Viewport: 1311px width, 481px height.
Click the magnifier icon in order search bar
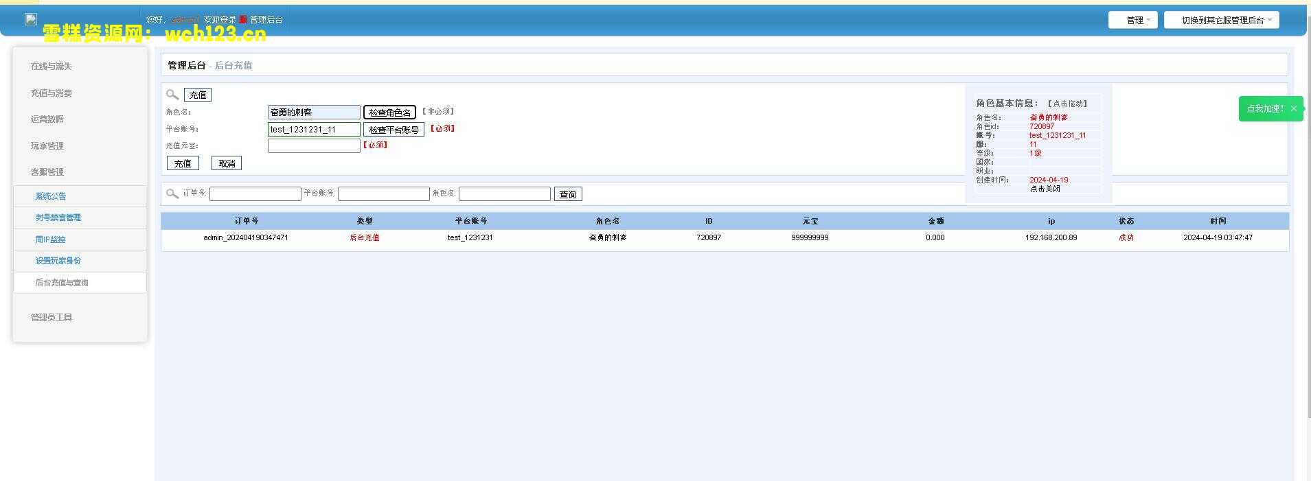[x=172, y=193]
